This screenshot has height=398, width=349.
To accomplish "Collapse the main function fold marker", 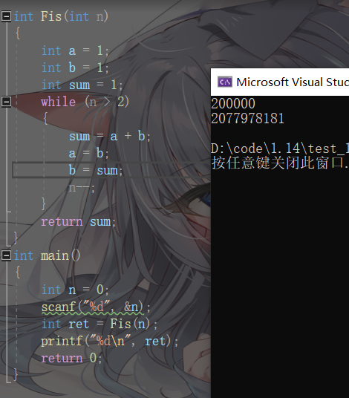I will coord(7,255).
